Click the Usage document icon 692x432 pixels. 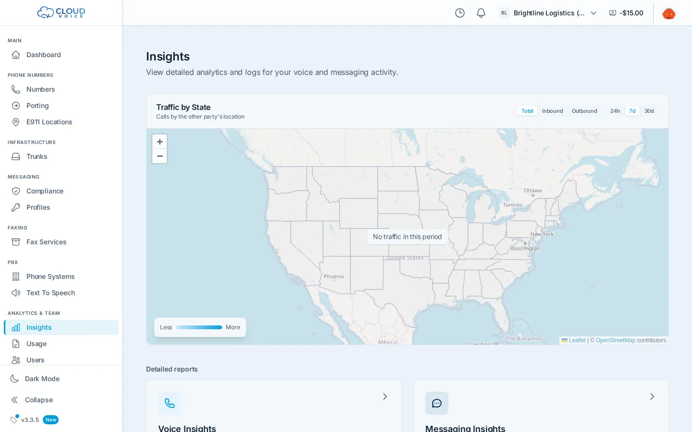click(x=16, y=344)
